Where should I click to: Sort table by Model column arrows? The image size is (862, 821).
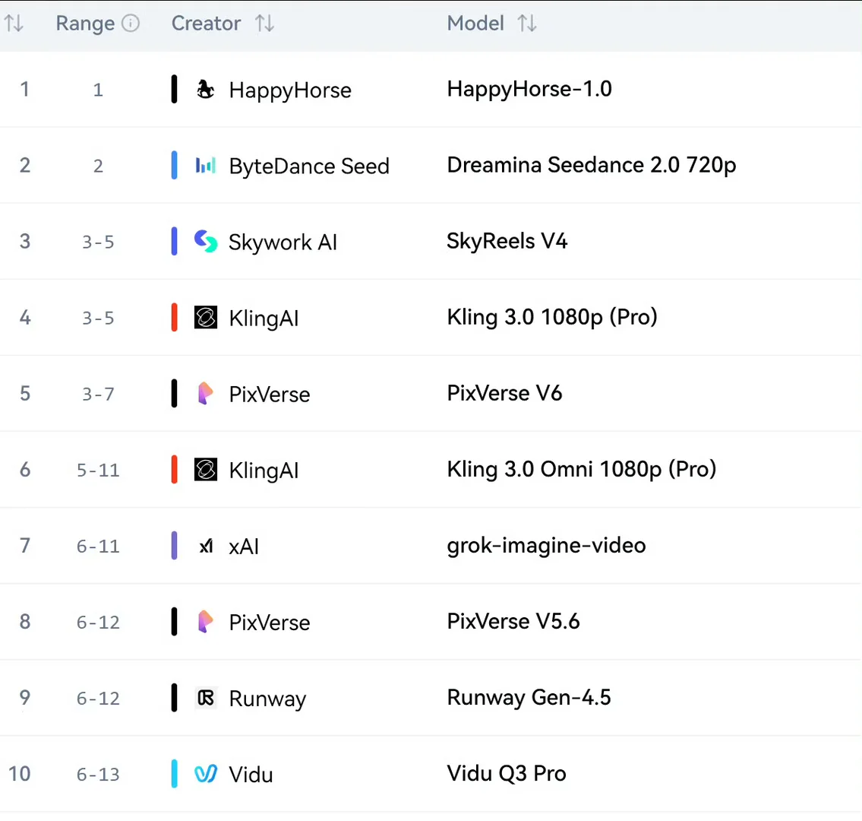[x=526, y=23]
